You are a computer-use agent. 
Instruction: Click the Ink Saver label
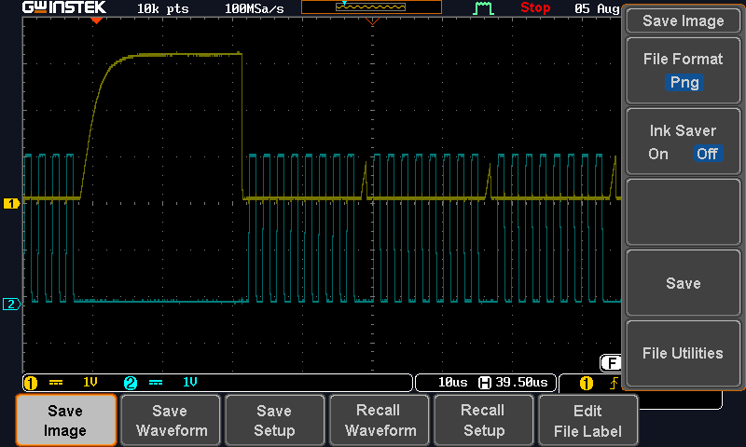point(683,130)
